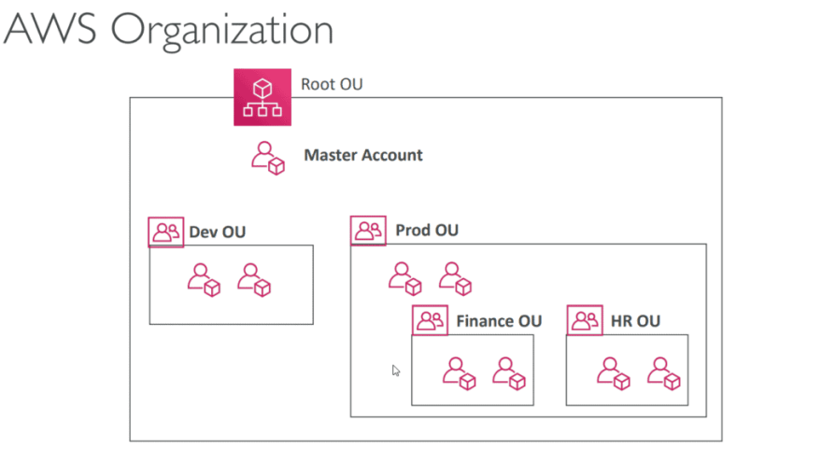Click the Prod OU group icon
Image resolution: width=822 pixels, height=449 pixels.
point(368,230)
